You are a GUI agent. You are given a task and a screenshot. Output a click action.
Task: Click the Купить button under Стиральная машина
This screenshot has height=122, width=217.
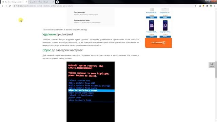(x=165, y=17)
